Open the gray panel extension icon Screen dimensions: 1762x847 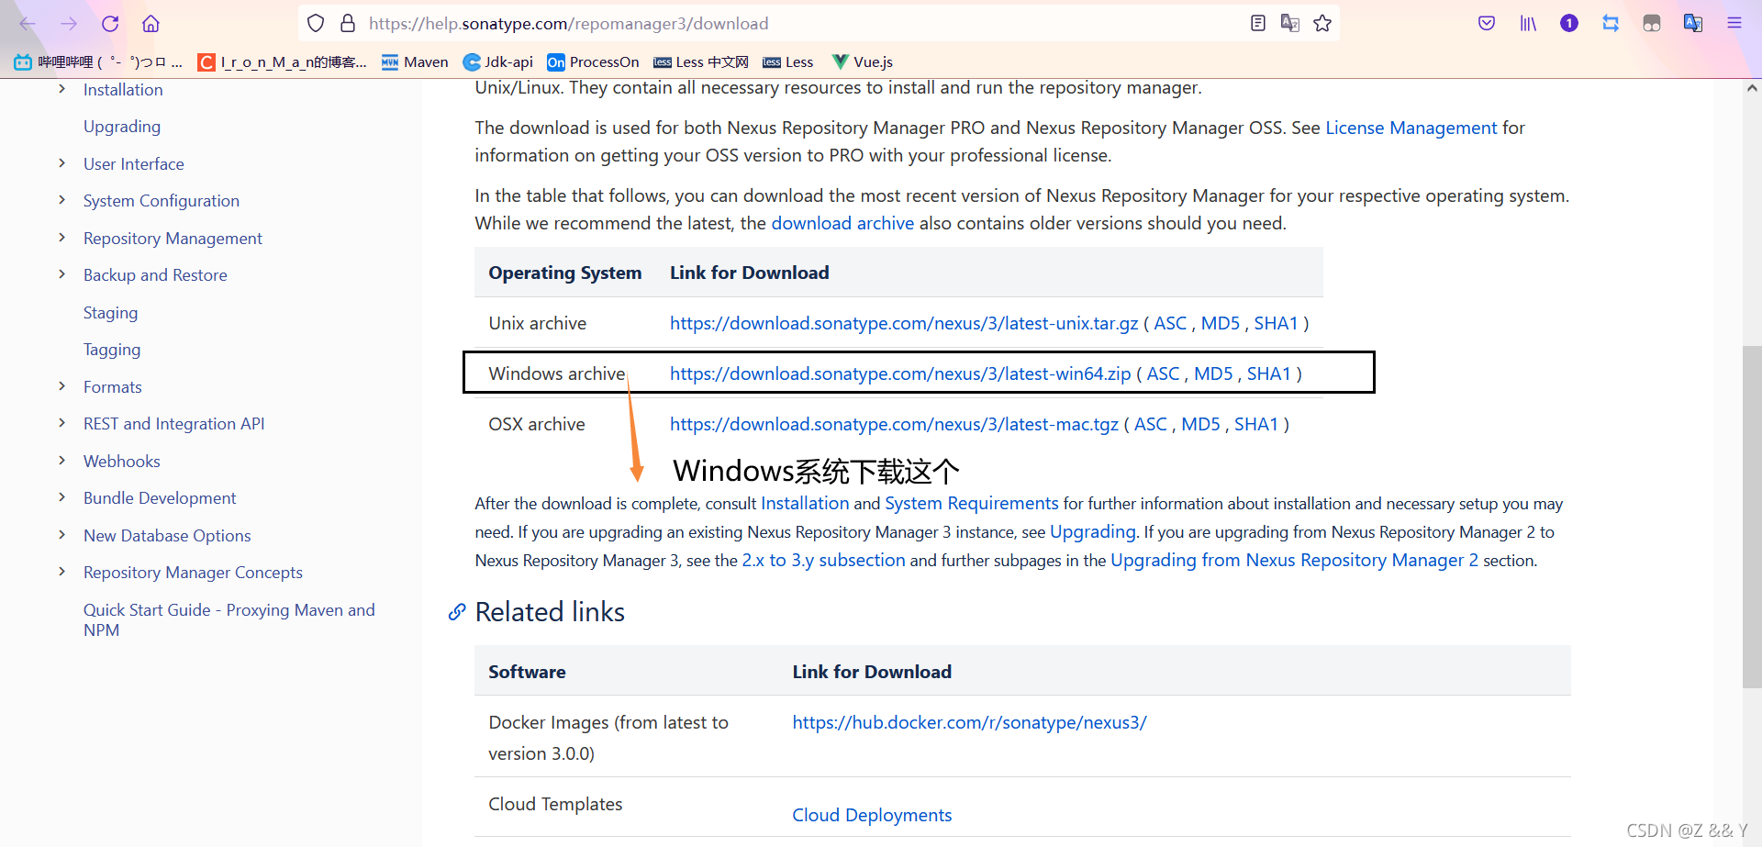tap(1652, 24)
